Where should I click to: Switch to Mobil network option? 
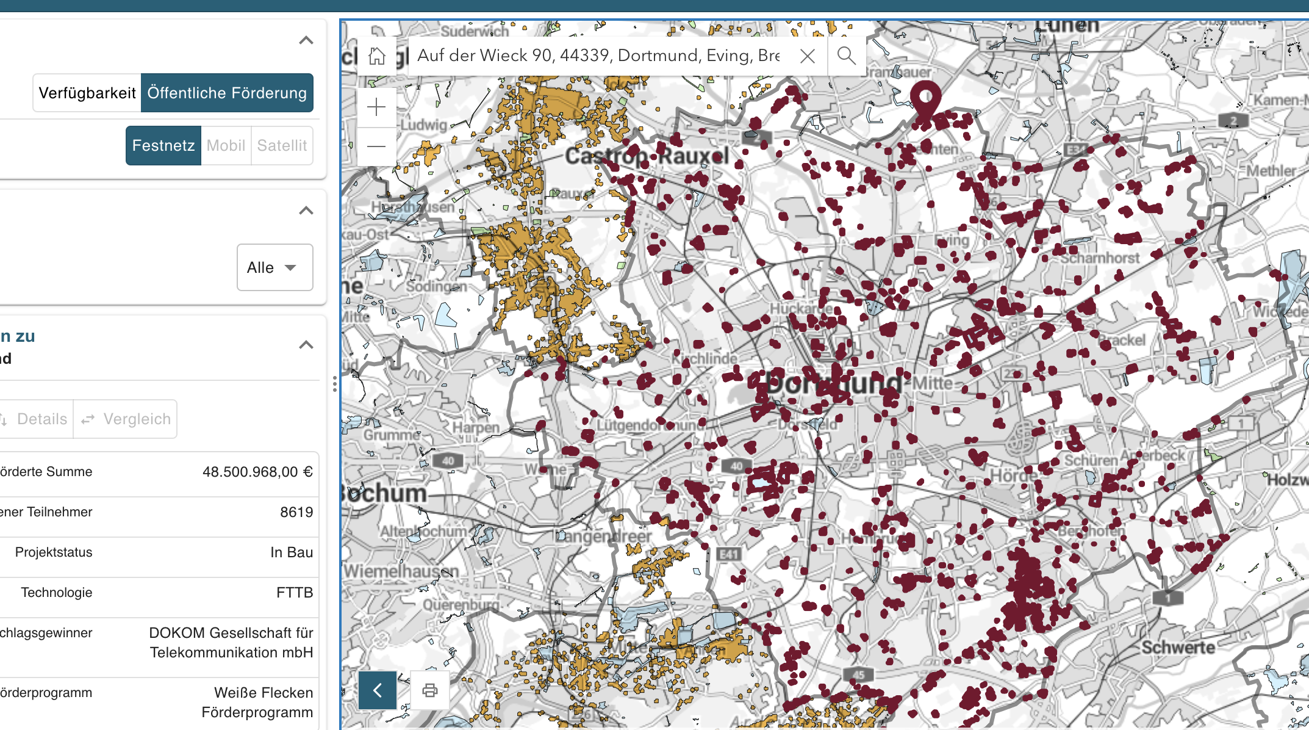[226, 145]
